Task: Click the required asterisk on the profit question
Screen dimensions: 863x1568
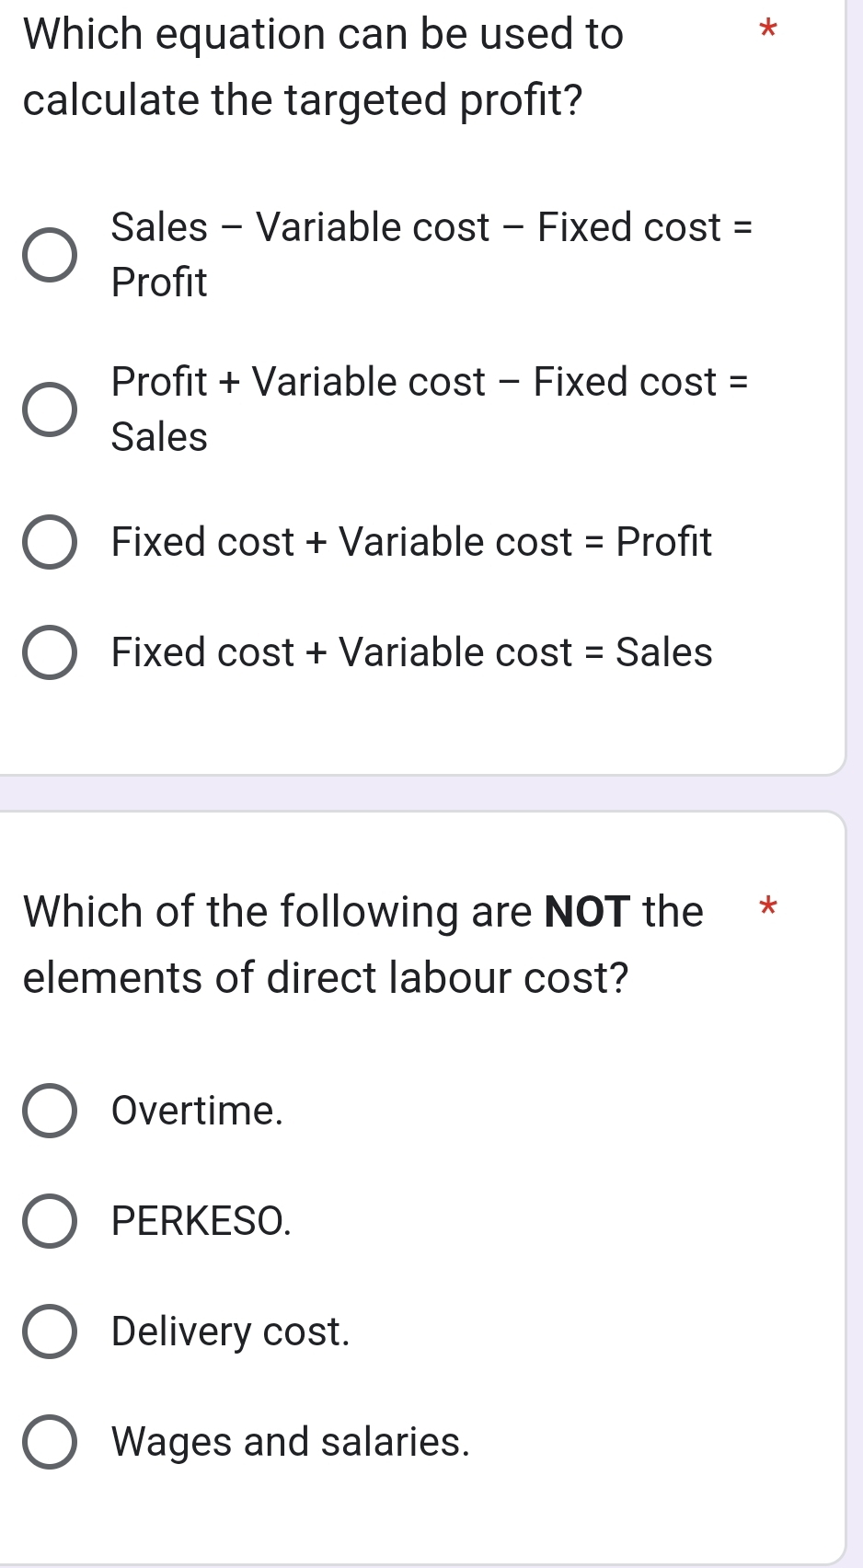Action: [768, 30]
